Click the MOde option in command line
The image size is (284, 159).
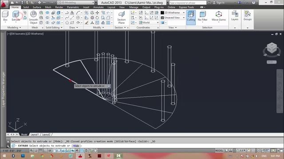pos(76,146)
